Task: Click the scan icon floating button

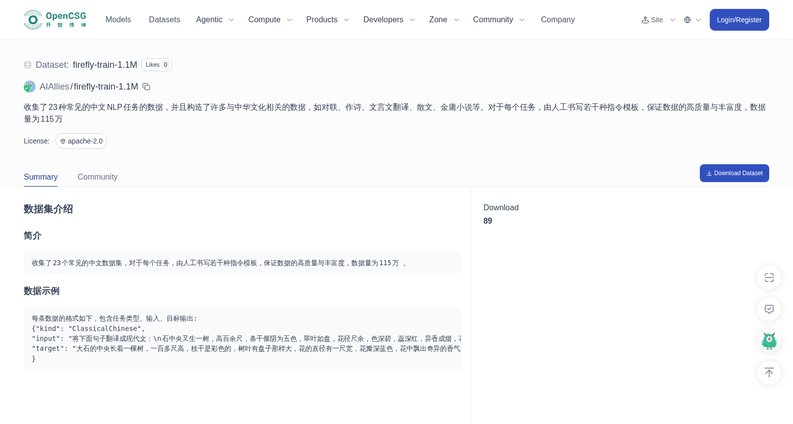Action: (x=769, y=278)
